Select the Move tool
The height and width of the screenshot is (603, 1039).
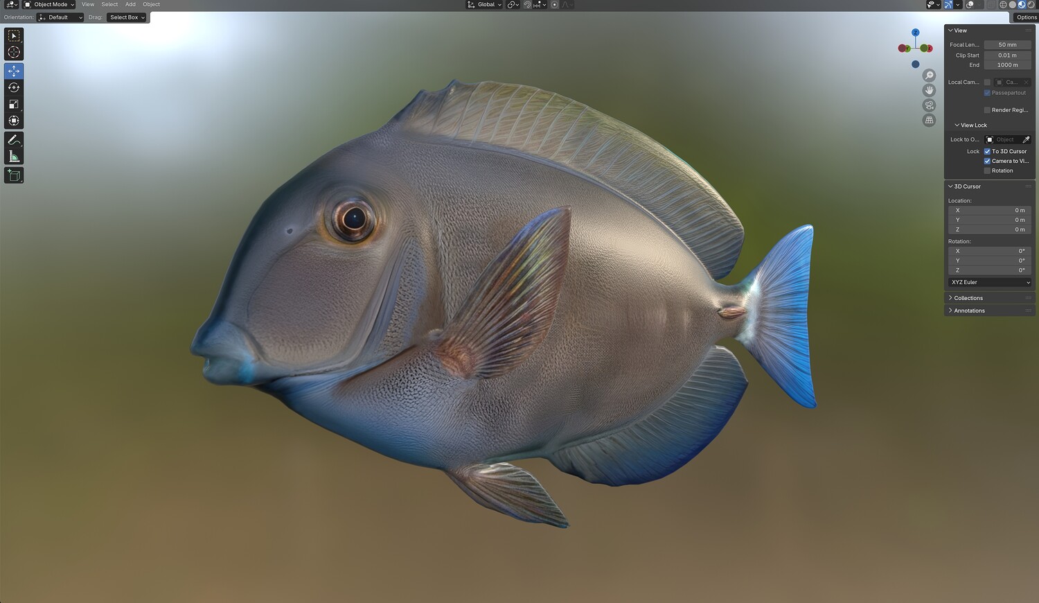pos(14,71)
